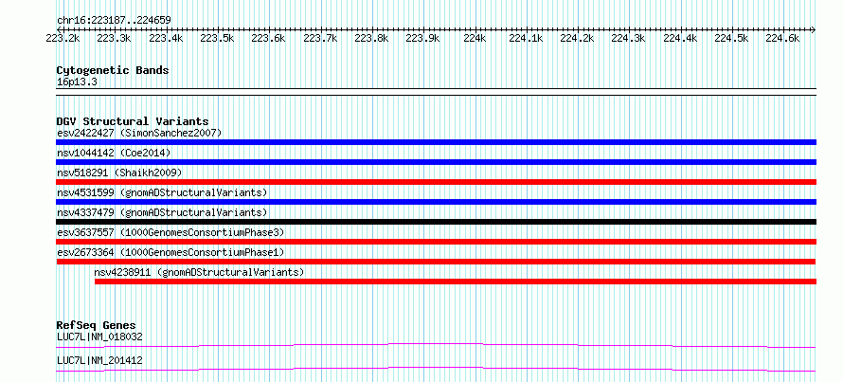The width and height of the screenshot is (843, 382).
Task: Click the 223.9k ruler tick label
Action: pos(423,38)
